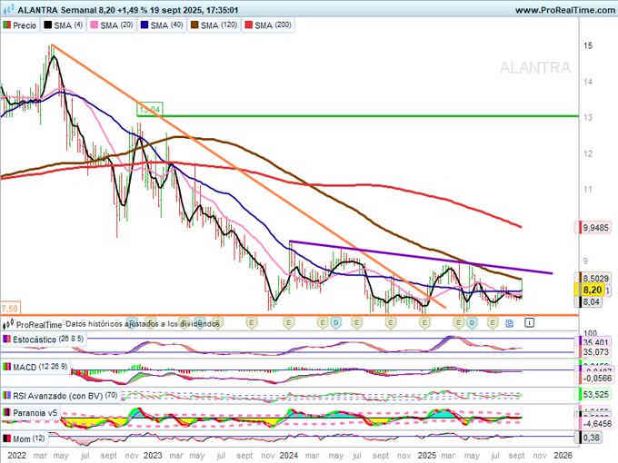Select the 13,04 green level label

(x=150, y=110)
